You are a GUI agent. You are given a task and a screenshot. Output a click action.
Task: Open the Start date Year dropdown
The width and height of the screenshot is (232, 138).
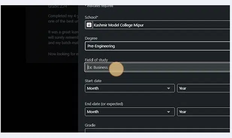pyautogui.click(x=203, y=88)
